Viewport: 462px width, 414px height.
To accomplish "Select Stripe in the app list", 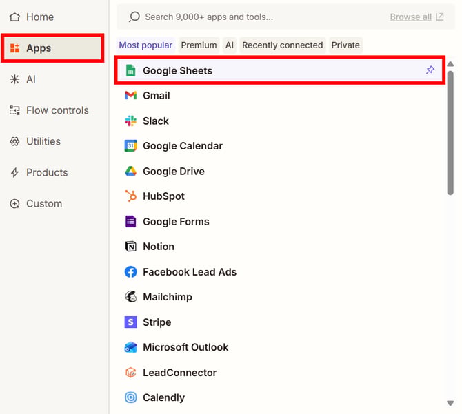I will (x=280, y=322).
